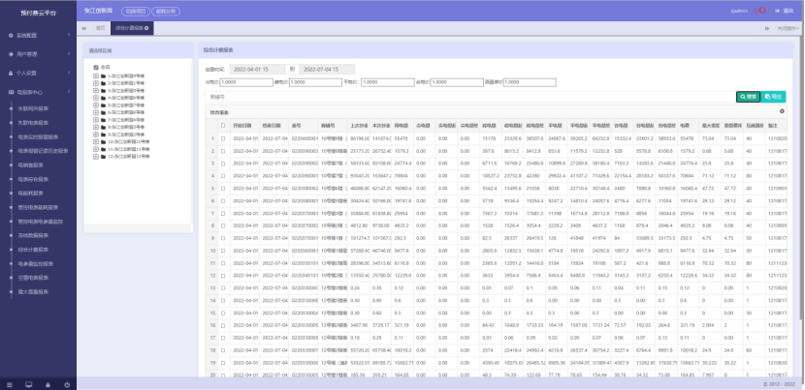Check the select-all checkbox in table header
This screenshot has height=390, width=805.
coord(222,125)
